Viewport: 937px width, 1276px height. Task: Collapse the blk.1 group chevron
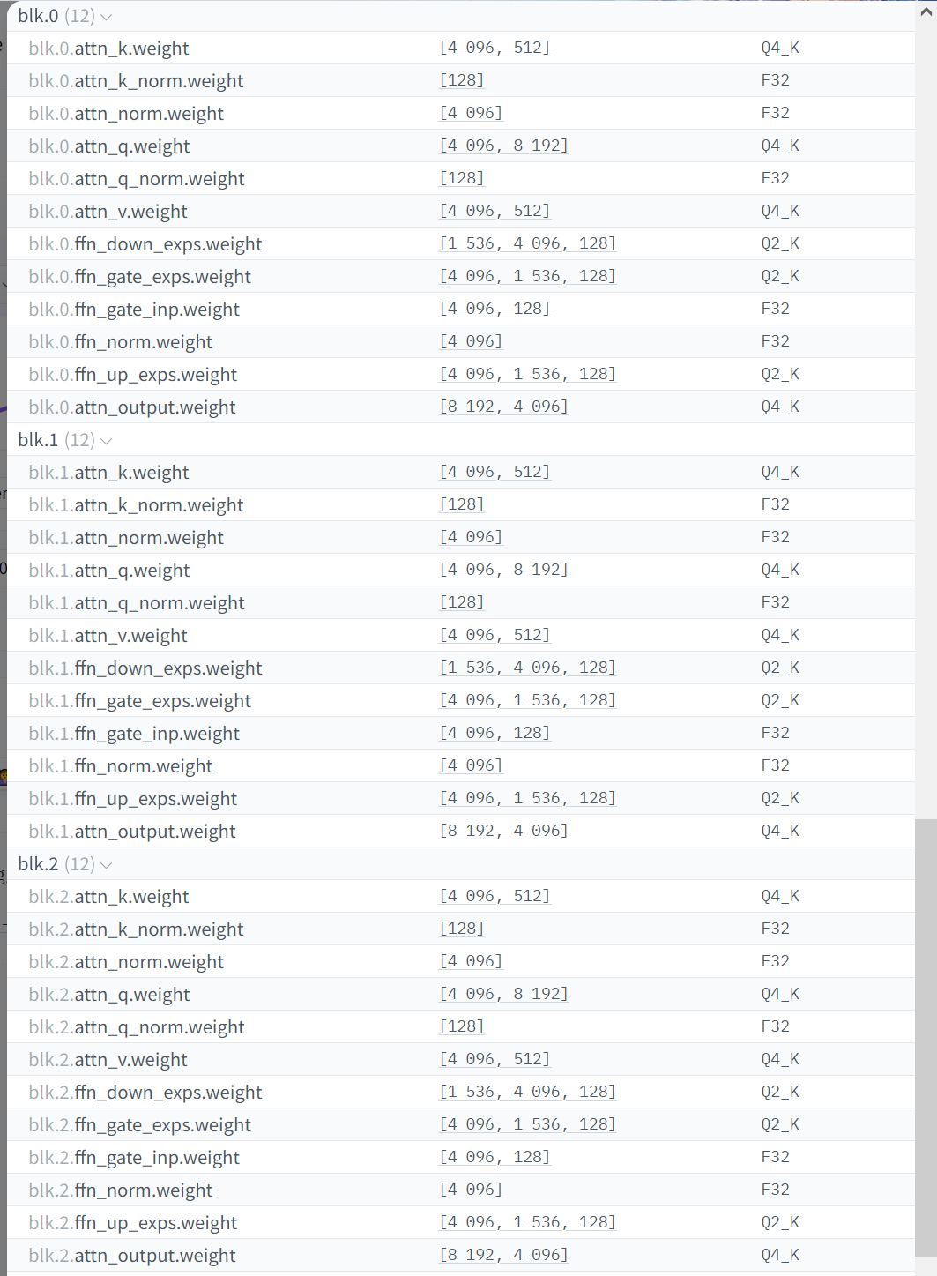[x=107, y=441]
